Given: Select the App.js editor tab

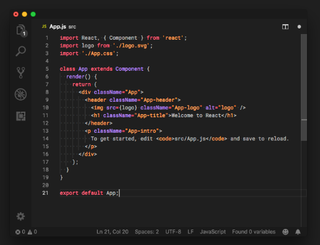Looking at the screenshot, I should click(x=59, y=27).
